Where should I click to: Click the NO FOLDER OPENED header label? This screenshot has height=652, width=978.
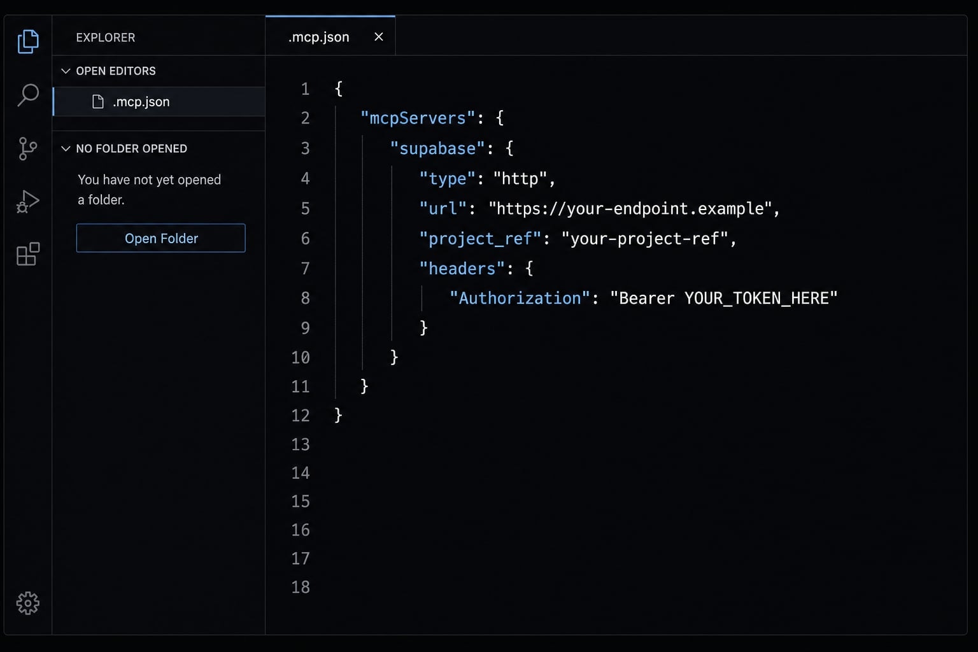tap(132, 148)
